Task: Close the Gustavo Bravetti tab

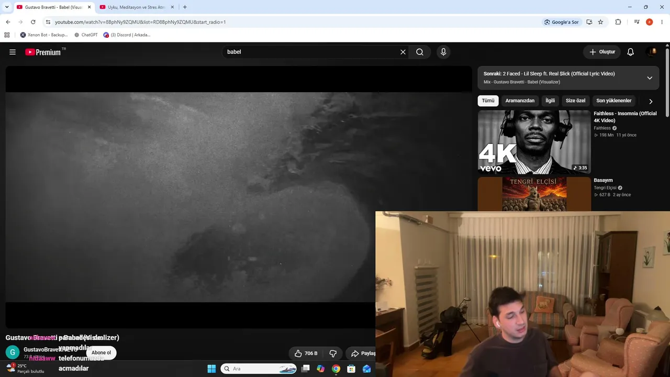Action: coord(89,7)
